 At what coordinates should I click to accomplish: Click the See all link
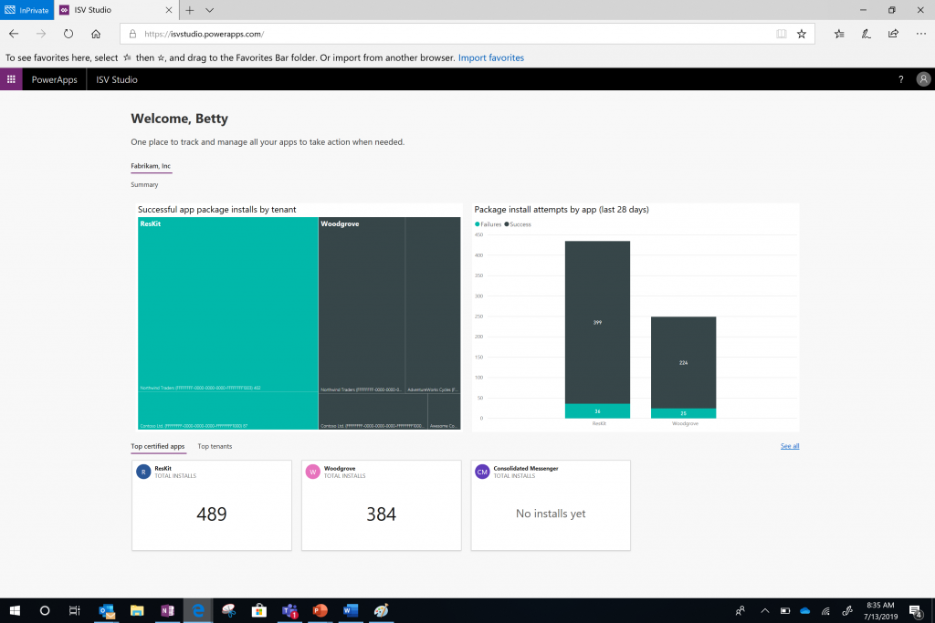click(x=790, y=446)
